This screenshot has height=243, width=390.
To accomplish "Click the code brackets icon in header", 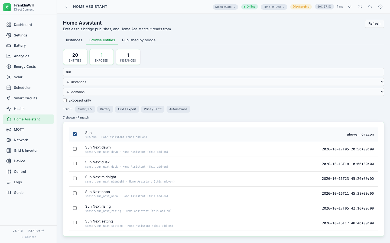I will 350,7.
